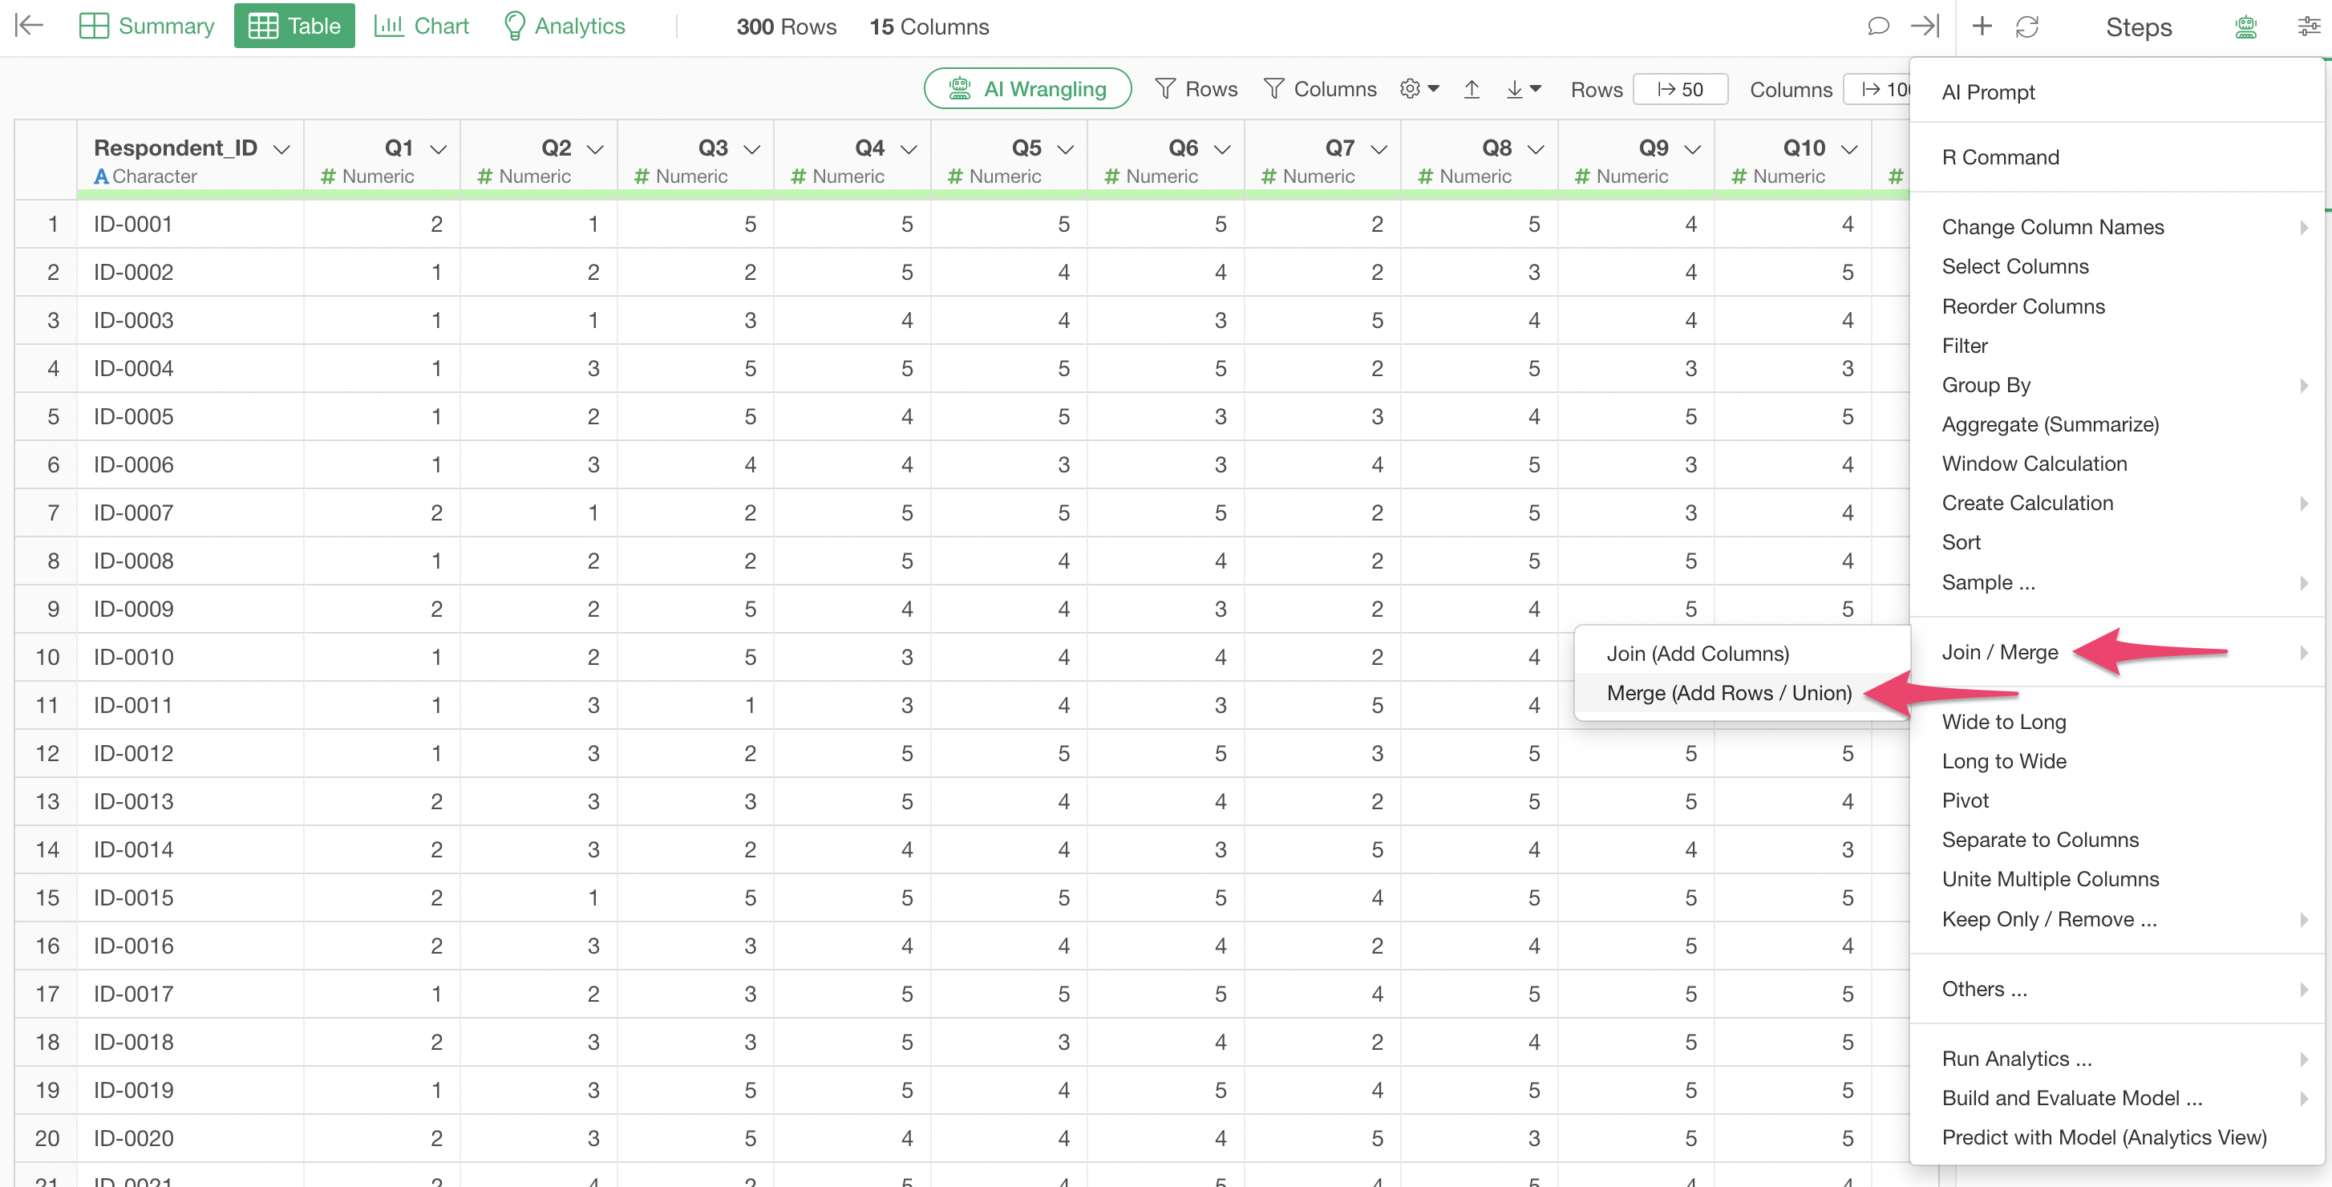Screen dimensions: 2332x1187
Task: Choose Join (Add Columns) submenu item
Action: pos(1698,654)
